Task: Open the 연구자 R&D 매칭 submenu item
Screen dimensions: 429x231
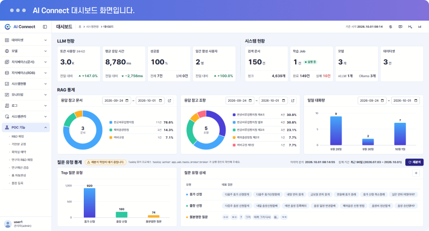Action: 22,160
